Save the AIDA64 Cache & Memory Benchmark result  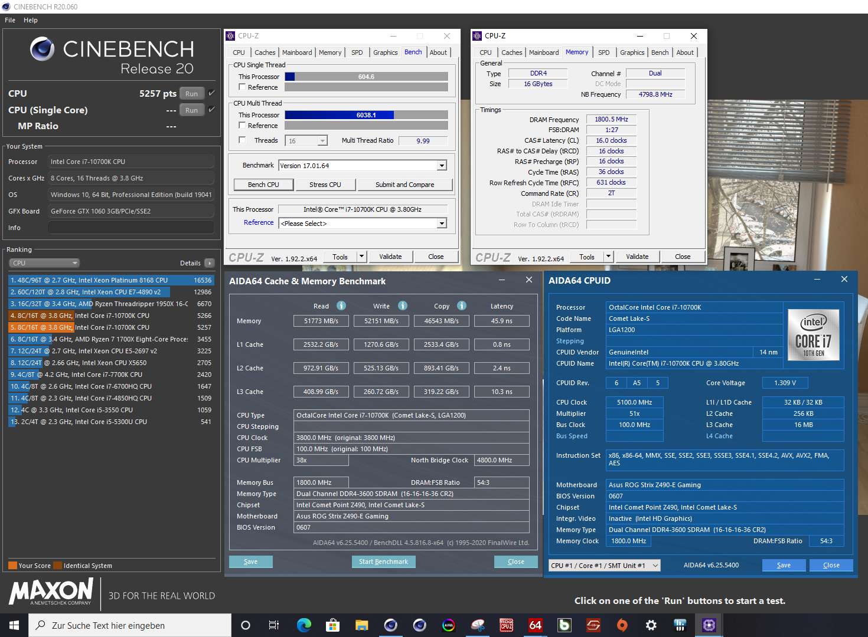point(251,562)
